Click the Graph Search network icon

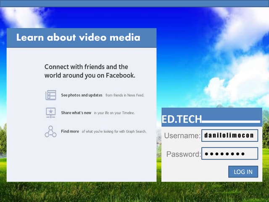coord(51,131)
